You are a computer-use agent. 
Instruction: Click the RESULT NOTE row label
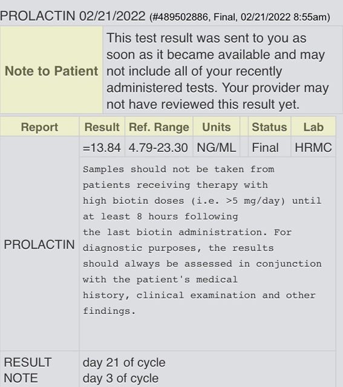pyautogui.click(x=28, y=370)
